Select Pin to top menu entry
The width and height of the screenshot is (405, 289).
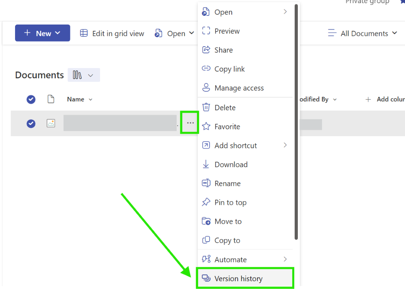[x=245, y=202]
